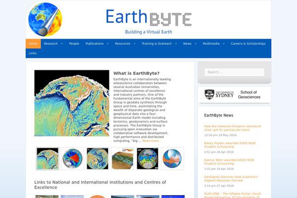
Task: Select the fifth dark globe thumbnail
Action: 148,158
